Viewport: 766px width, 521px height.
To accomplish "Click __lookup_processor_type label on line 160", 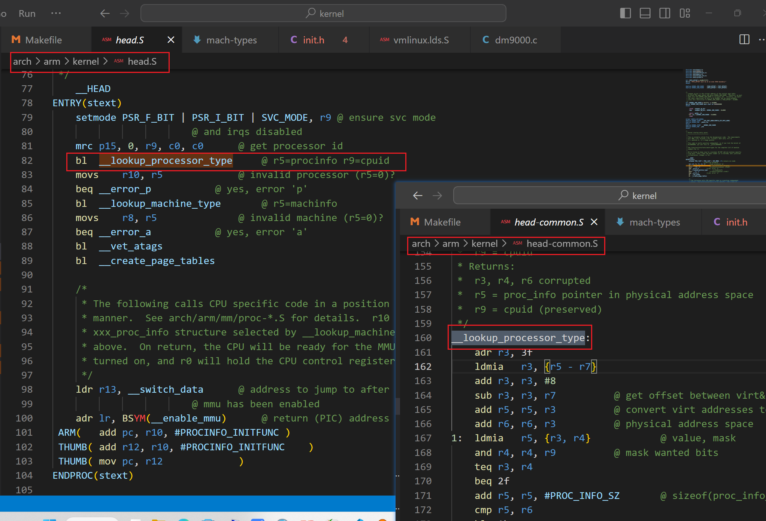I will point(518,338).
